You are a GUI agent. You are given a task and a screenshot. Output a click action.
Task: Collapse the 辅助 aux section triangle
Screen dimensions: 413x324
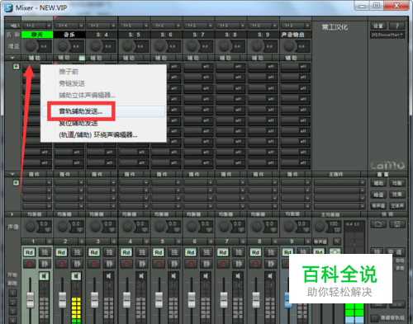tap(12, 58)
